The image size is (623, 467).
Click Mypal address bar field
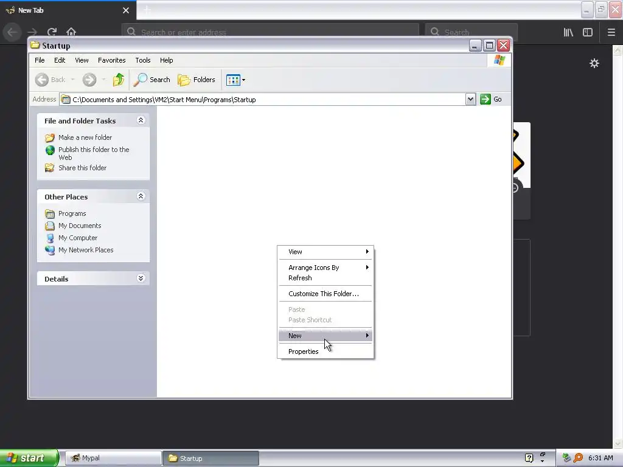(x=270, y=32)
